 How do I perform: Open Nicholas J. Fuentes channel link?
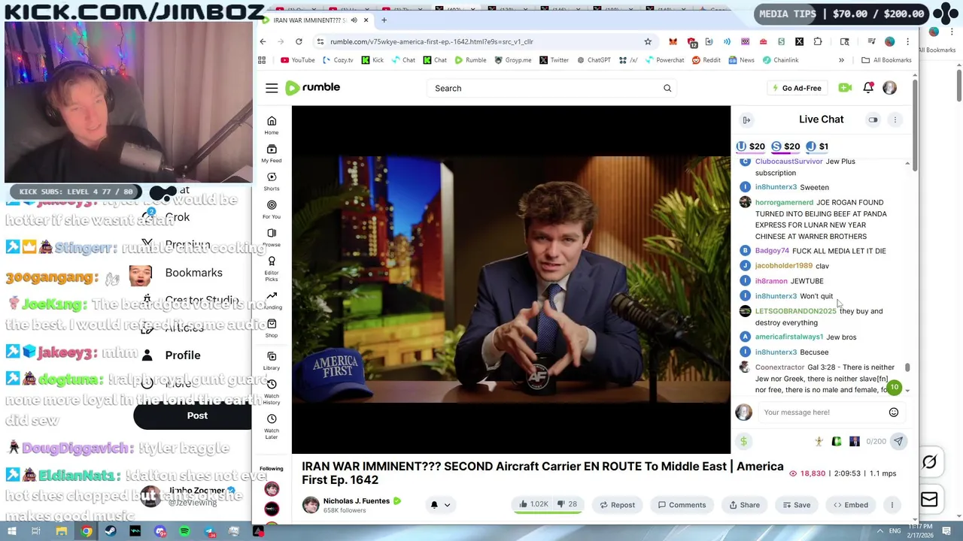[x=356, y=500]
